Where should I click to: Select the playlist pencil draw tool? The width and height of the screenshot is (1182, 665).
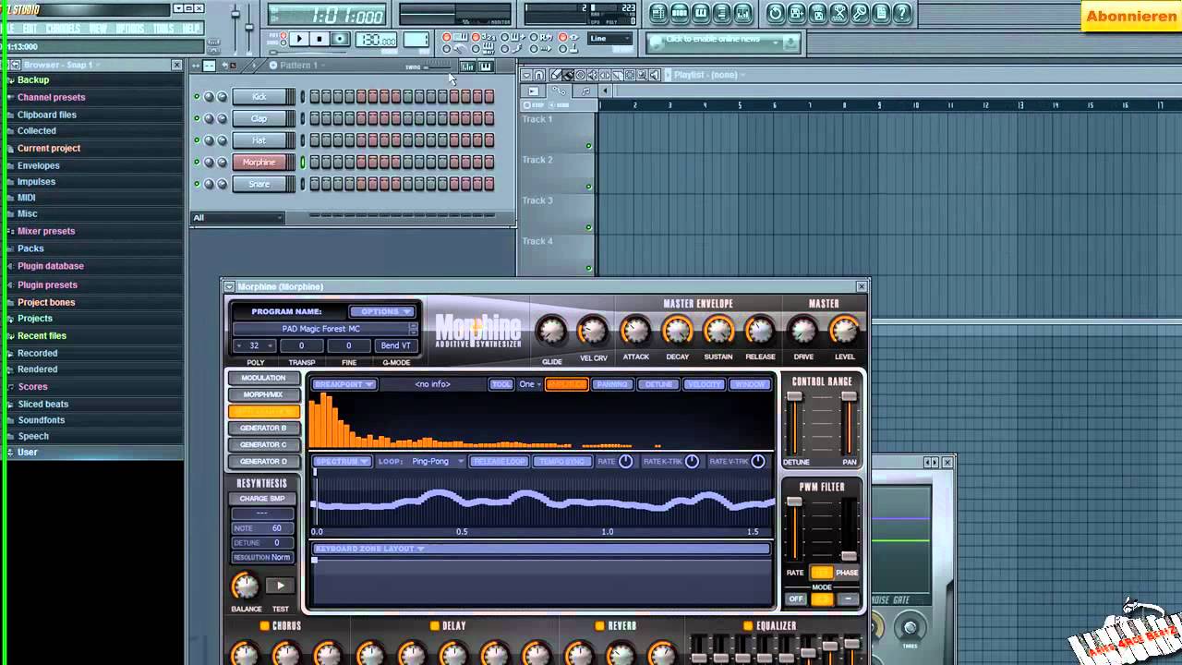coord(556,75)
